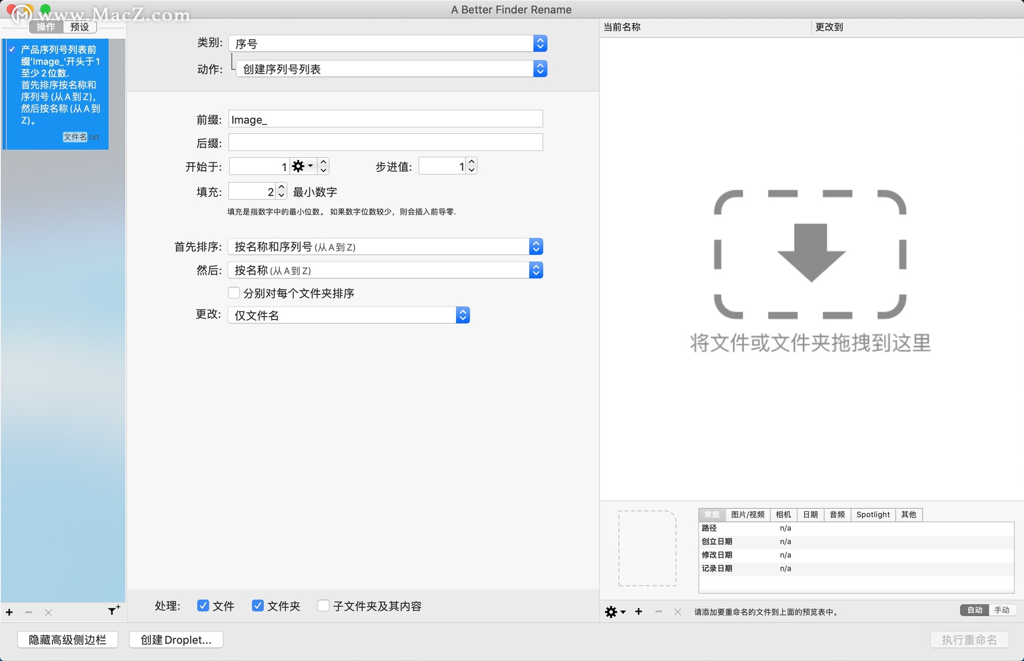
Task: Enable 子文件夹及其内容 checkbox
Action: pyautogui.click(x=323, y=606)
